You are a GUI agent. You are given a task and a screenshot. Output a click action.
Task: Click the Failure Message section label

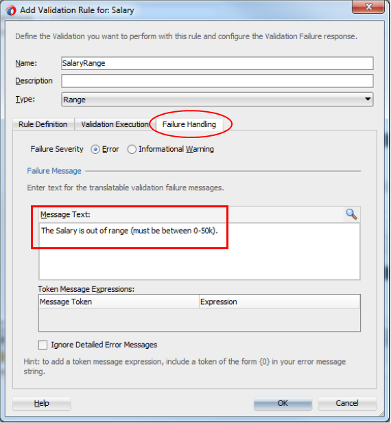click(54, 171)
